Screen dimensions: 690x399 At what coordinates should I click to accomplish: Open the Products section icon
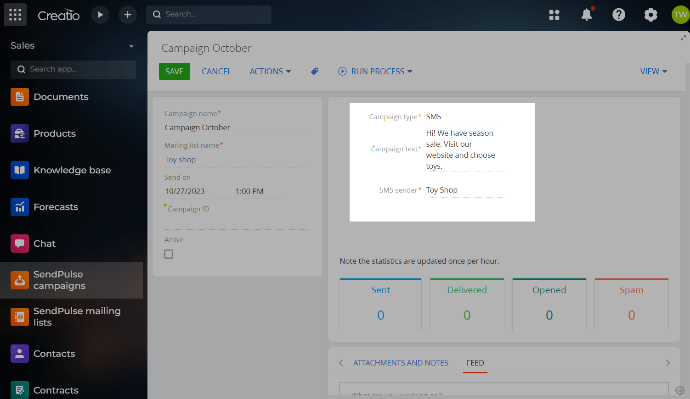[20, 133]
